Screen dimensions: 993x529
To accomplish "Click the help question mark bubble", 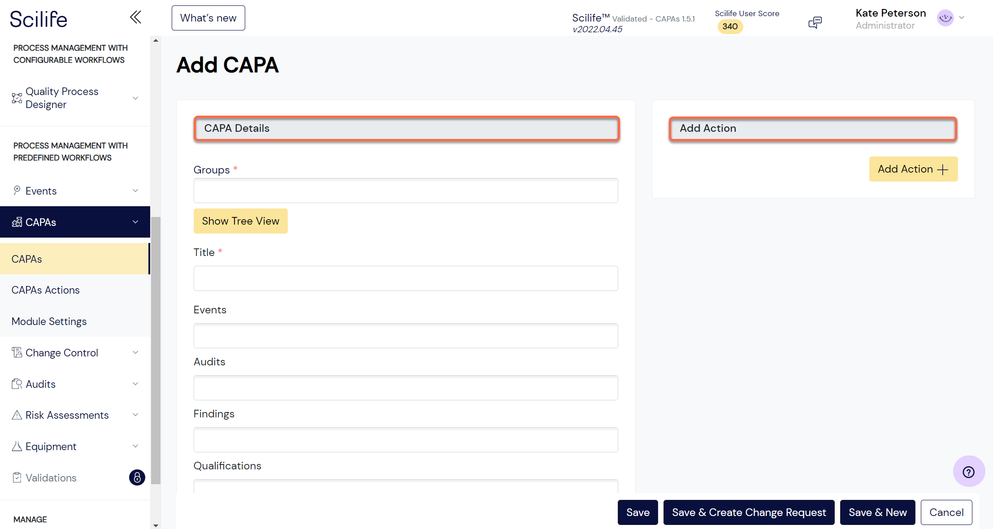I will [x=968, y=471].
